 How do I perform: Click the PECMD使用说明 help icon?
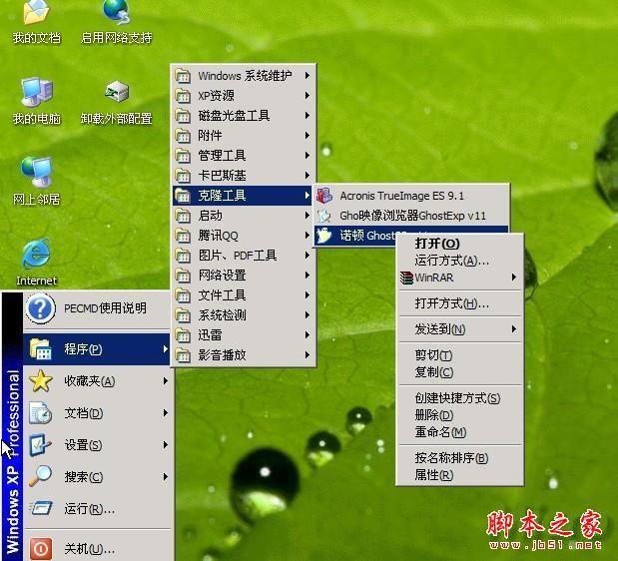(x=40, y=308)
